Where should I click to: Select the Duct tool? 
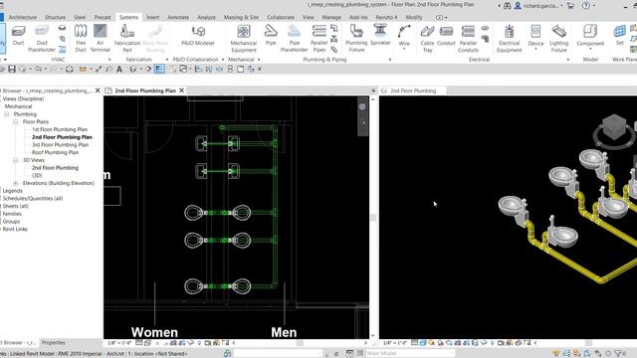coord(18,36)
